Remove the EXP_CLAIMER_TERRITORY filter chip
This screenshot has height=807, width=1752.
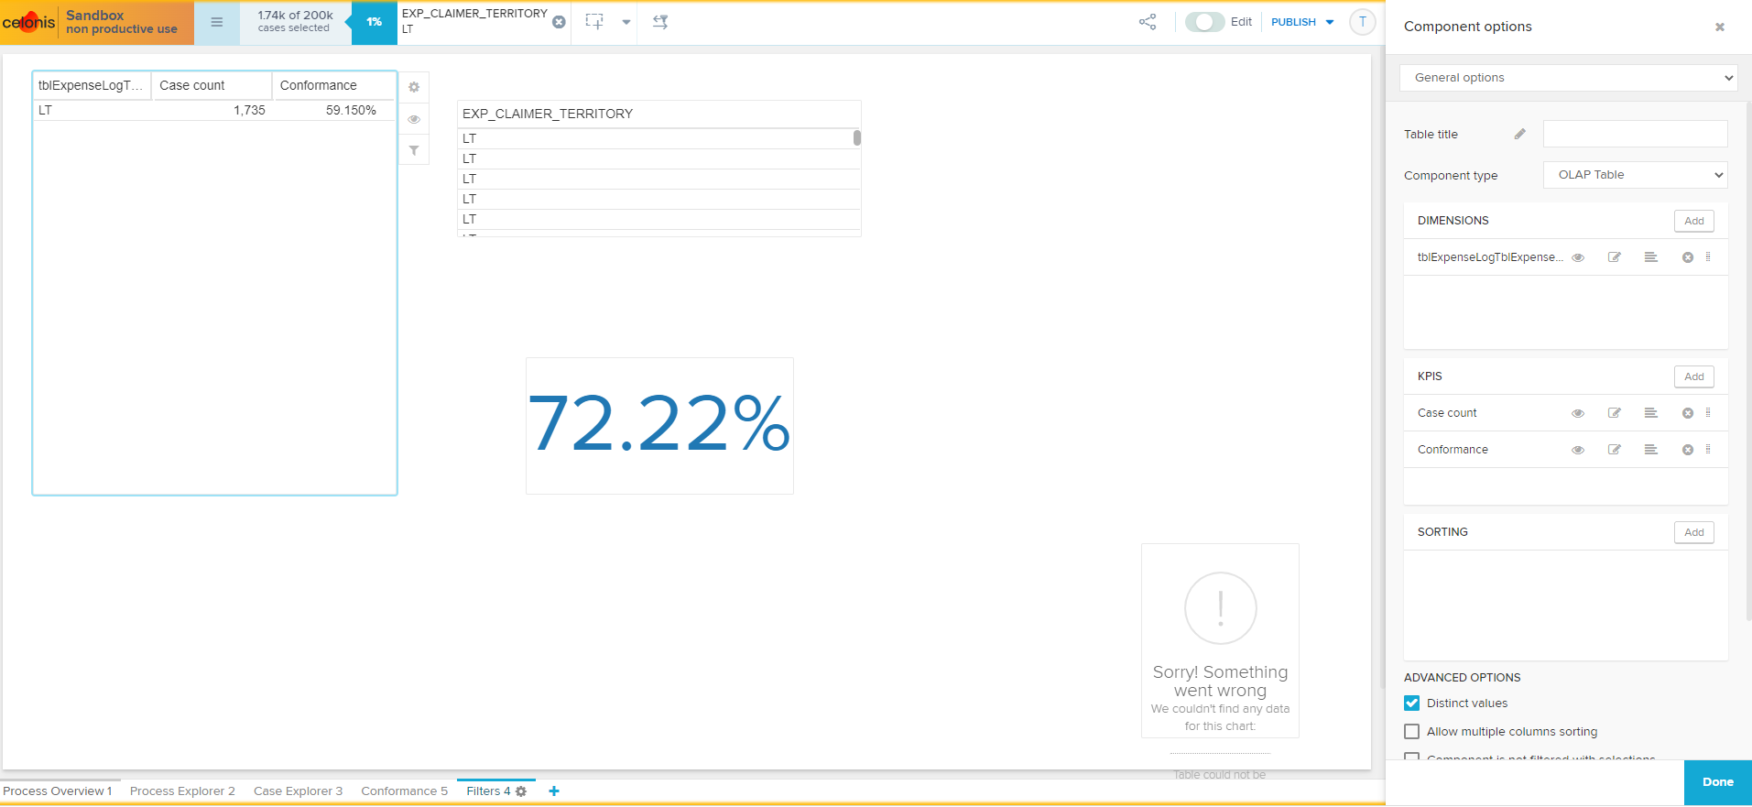click(x=559, y=22)
